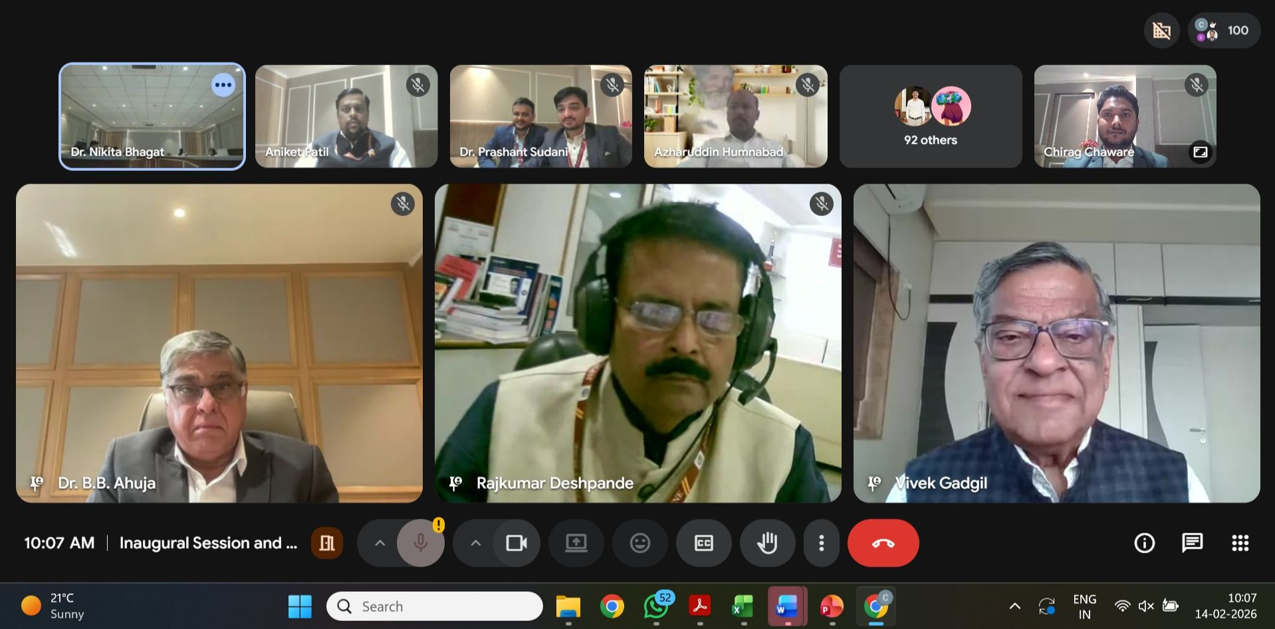The image size is (1275, 629).
Task: Show all 100 participants list
Action: pos(1223,31)
